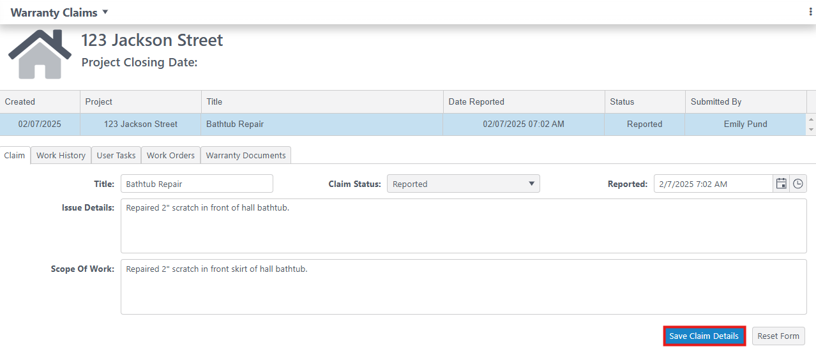The image size is (816, 351).
Task: Click the Reset Form button
Action: click(778, 336)
